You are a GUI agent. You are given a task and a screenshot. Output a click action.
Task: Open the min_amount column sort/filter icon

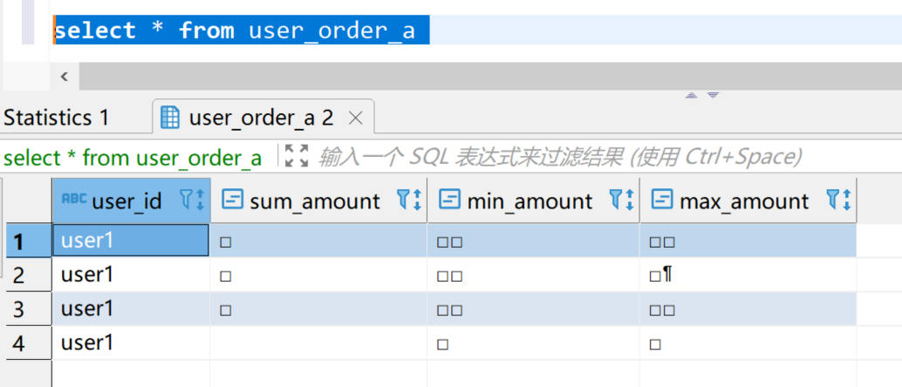click(x=622, y=201)
